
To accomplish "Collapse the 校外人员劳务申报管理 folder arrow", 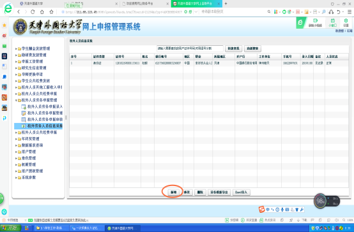I will coord(16,100).
